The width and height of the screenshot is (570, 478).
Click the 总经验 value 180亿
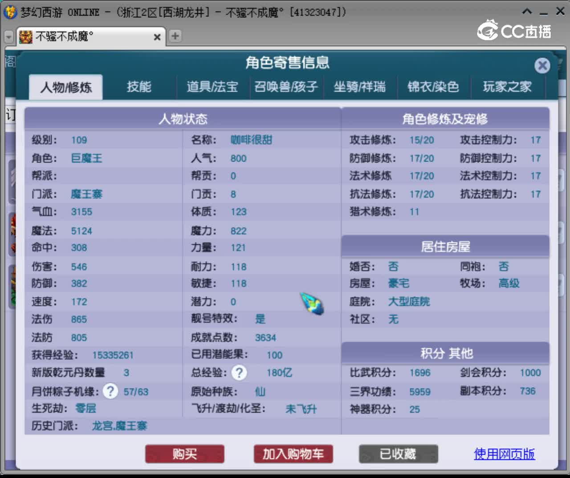(x=279, y=373)
